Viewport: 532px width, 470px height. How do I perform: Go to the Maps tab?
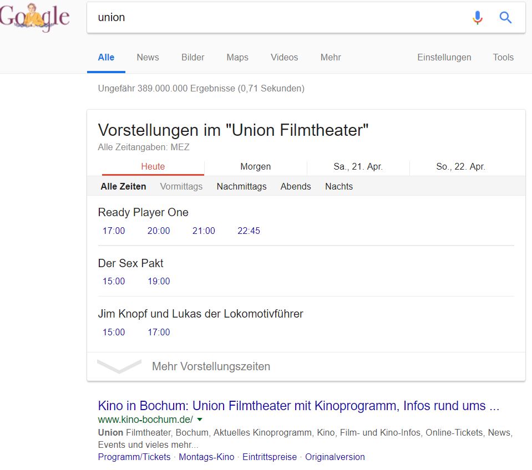[237, 57]
